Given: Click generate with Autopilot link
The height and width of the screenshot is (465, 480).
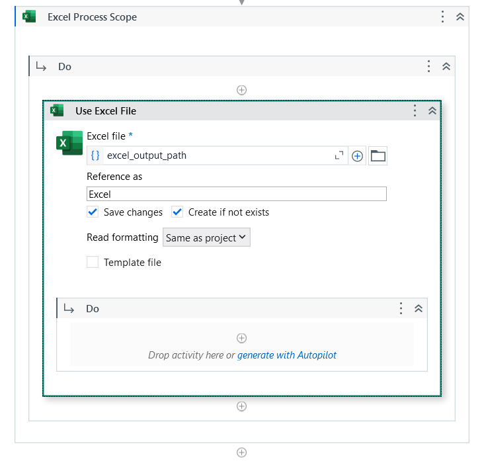Looking at the screenshot, I should tap(286, 355).
